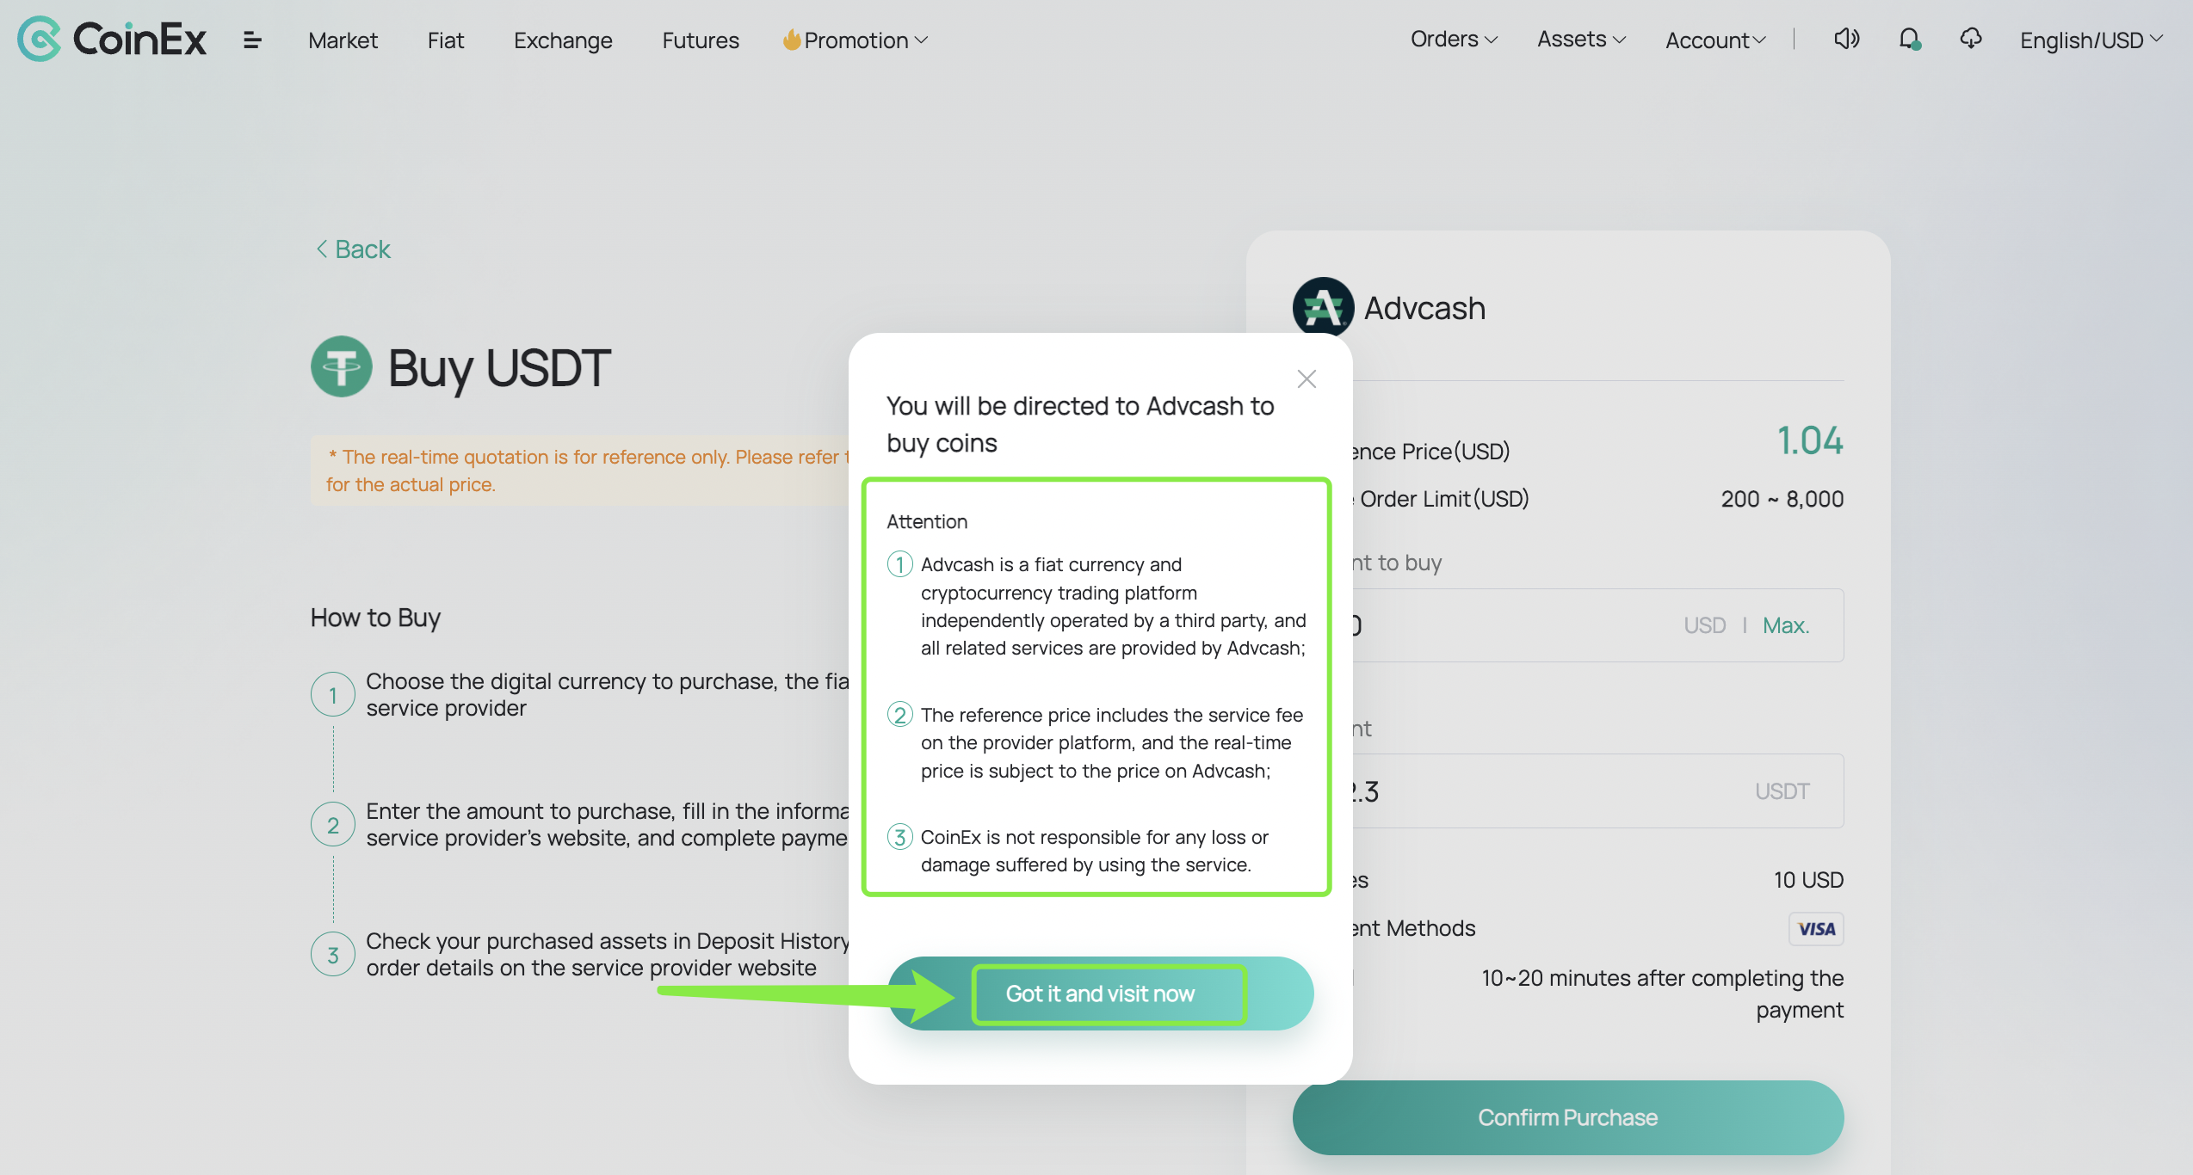Go back via the Back link

[x=353, y=249]
